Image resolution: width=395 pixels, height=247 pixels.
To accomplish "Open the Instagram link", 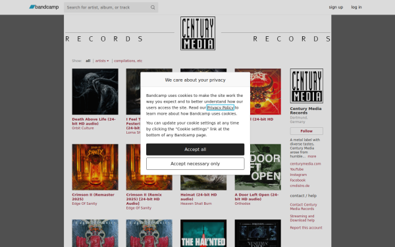I will pos(298,175).
